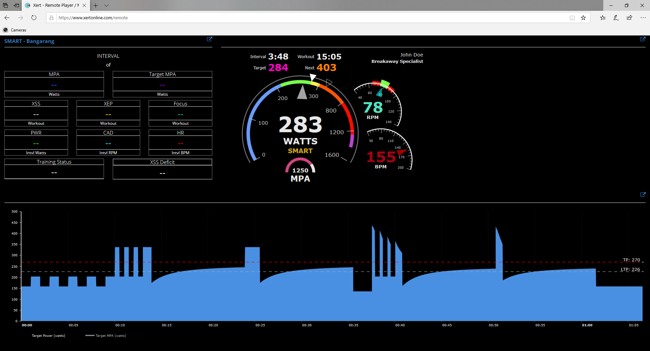Screen dimensions: 650x351
Task: Click the XSS Deficit box
Action: pos(162,169)
